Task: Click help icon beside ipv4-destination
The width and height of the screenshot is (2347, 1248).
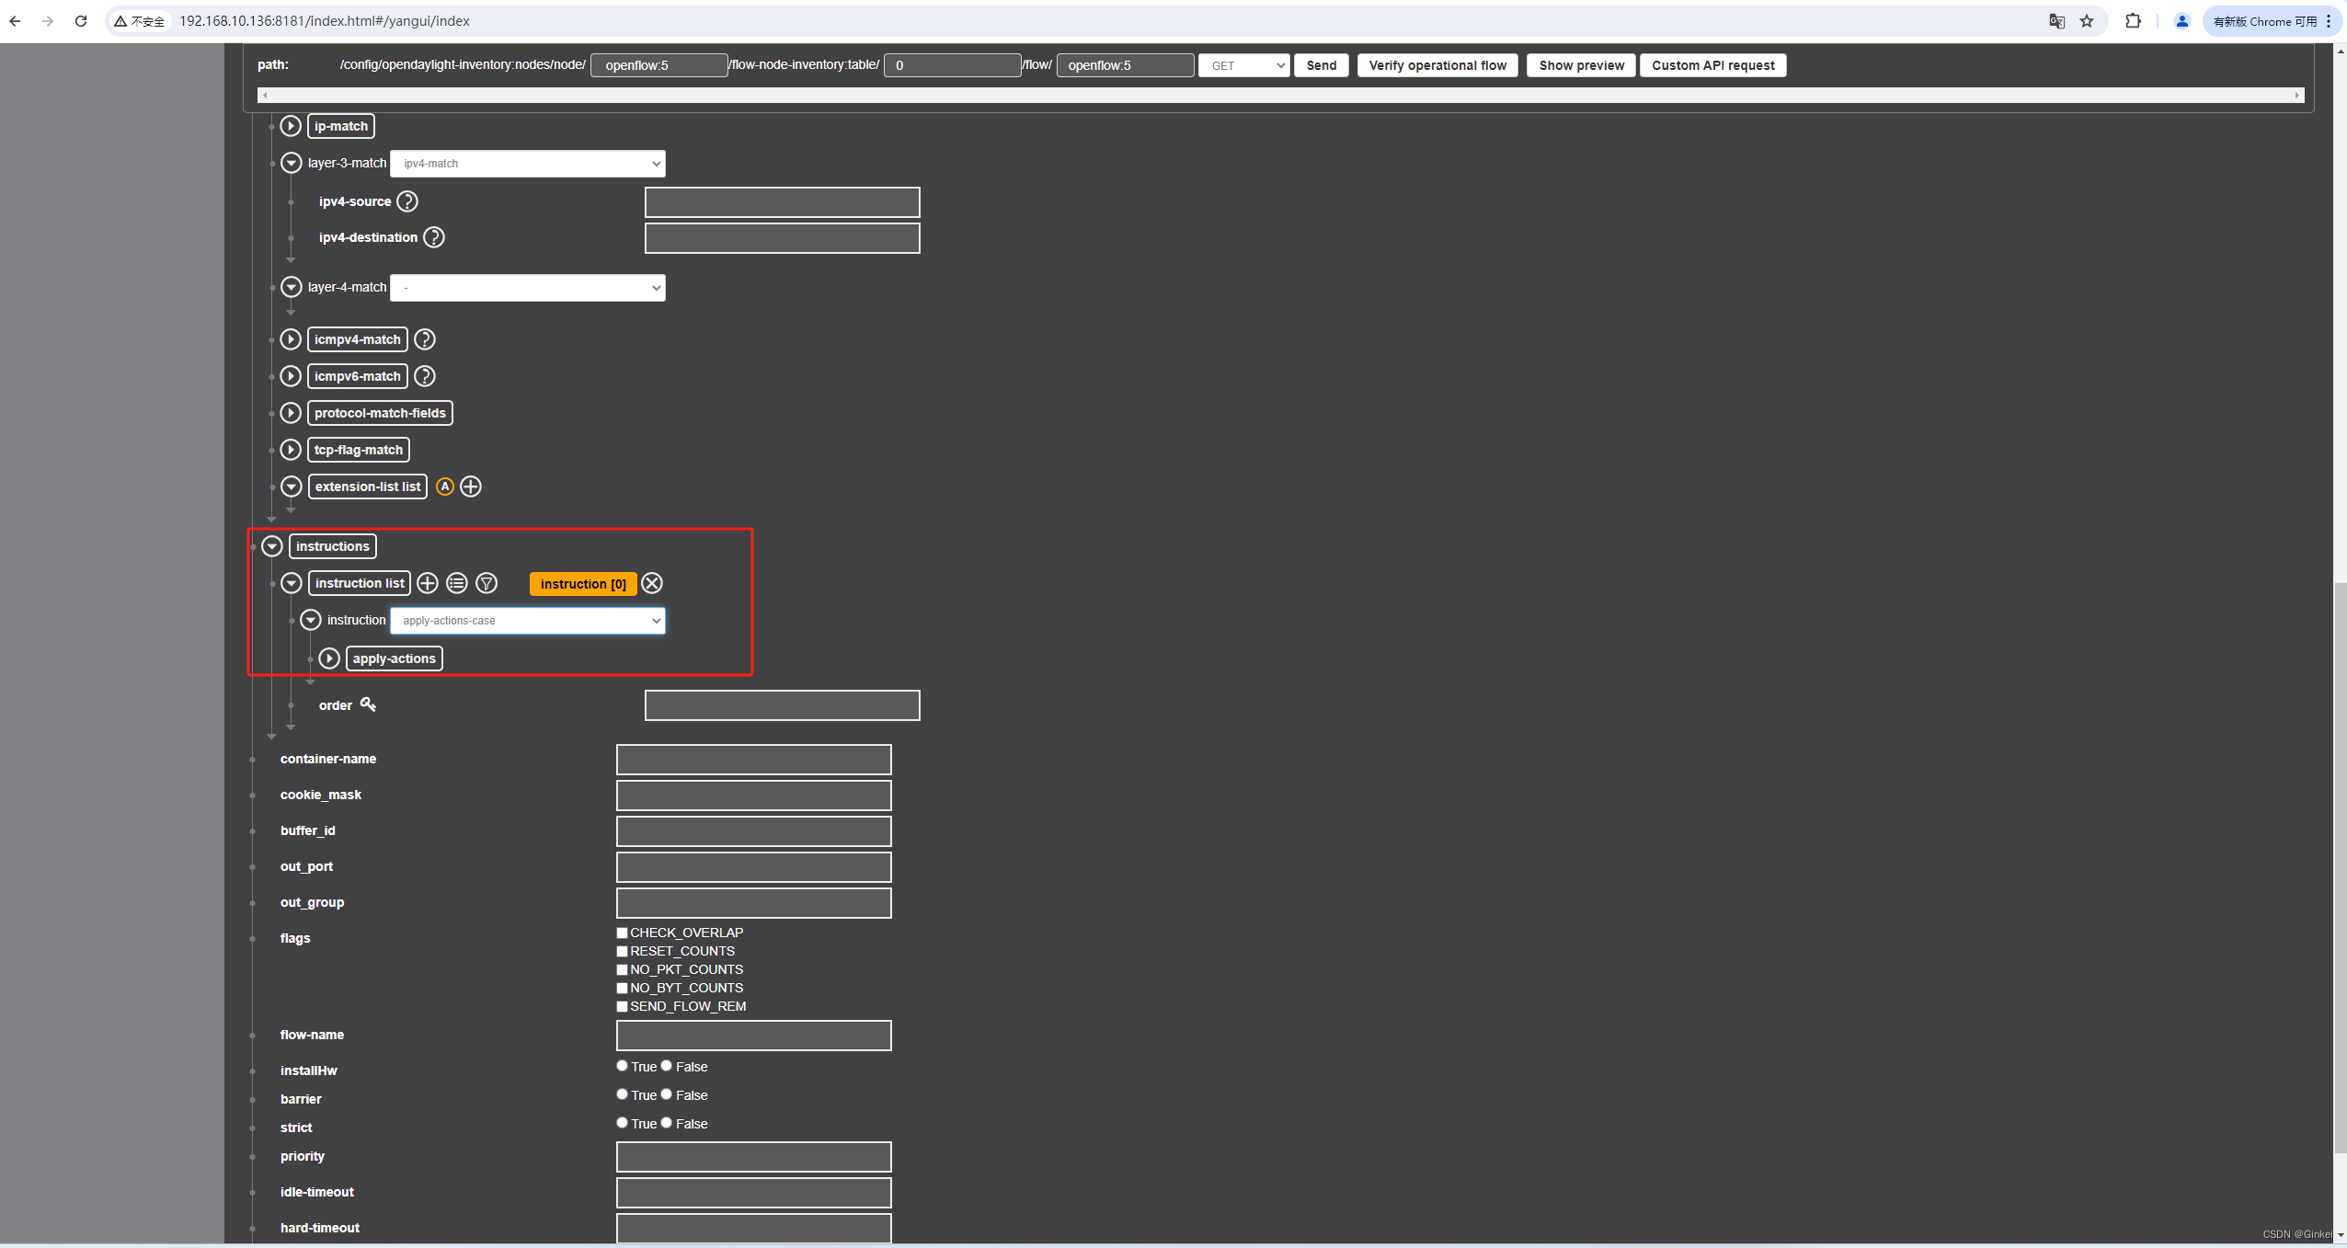Action: (x=433, y=237)
